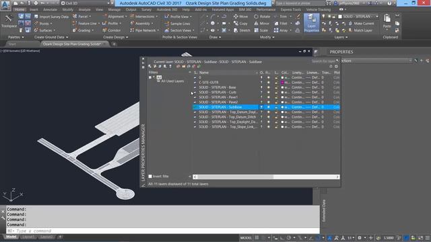Click Match Layer tool
Viewport: 431px width, 242px height.
click(360, 30)
